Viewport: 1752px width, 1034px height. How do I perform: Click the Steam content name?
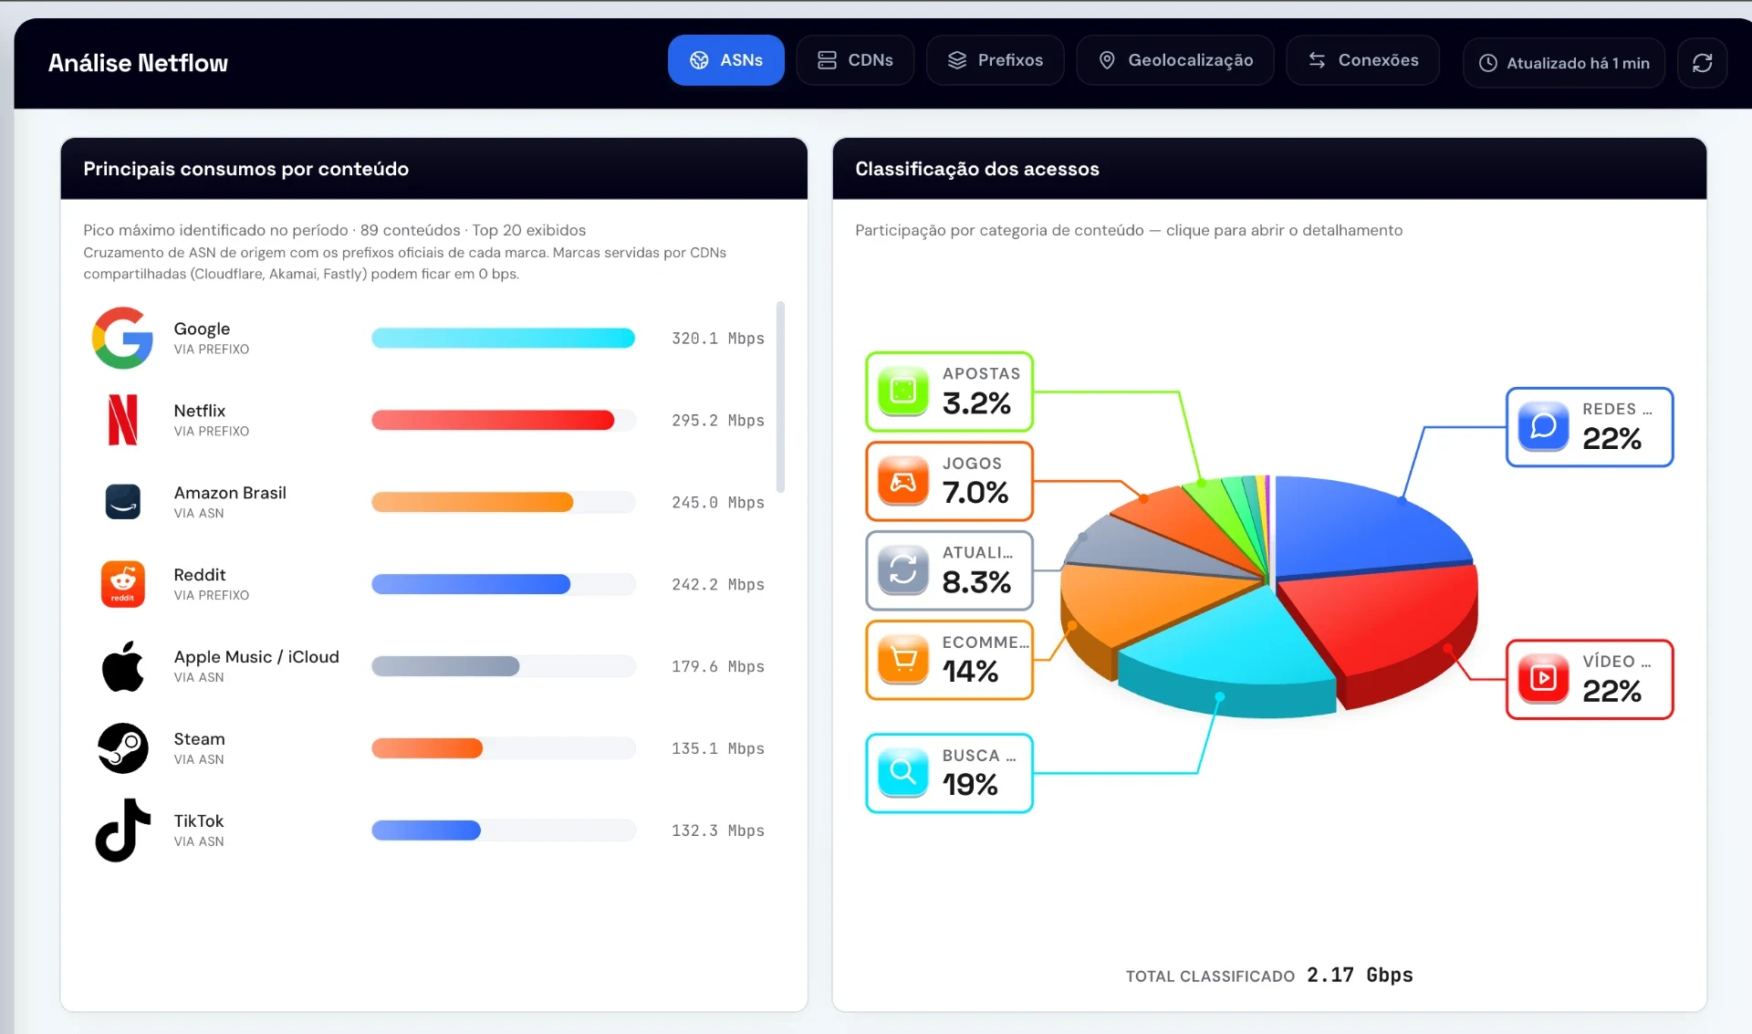coord(199,739)
